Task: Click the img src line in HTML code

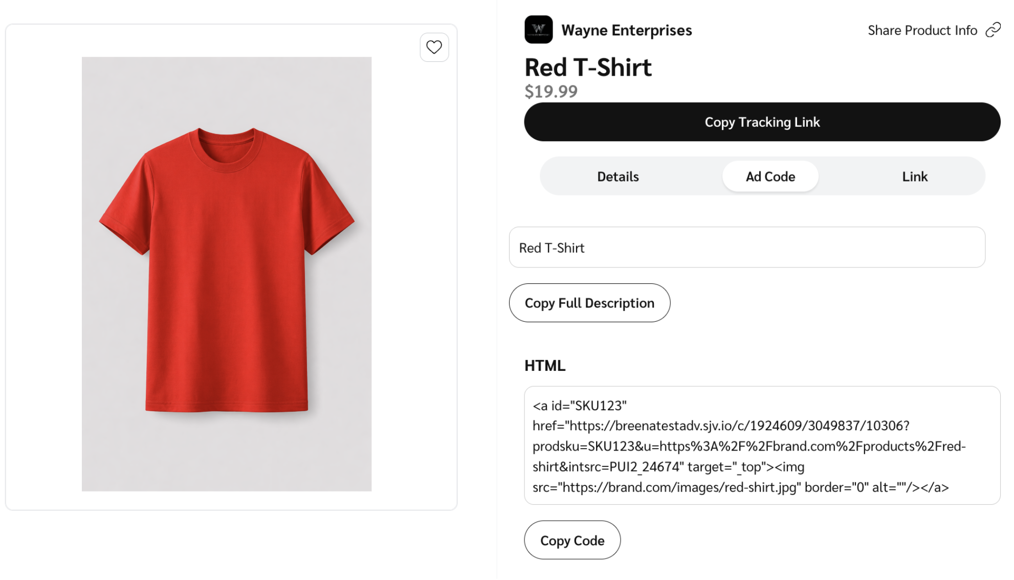Action: pyautogui.click(x=665, y=488)
